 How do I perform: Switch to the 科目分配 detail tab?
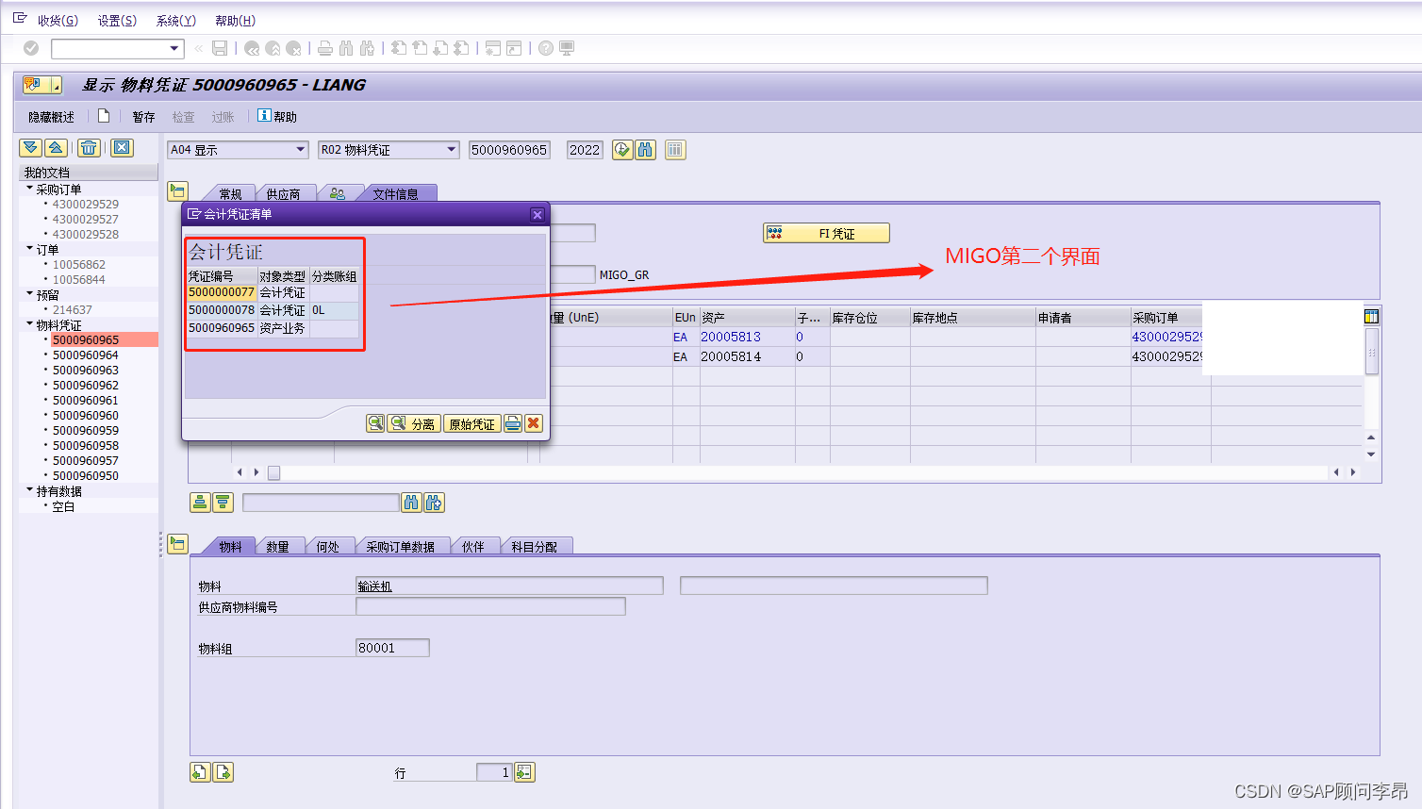pyautogui.click(x=534, y=546)
